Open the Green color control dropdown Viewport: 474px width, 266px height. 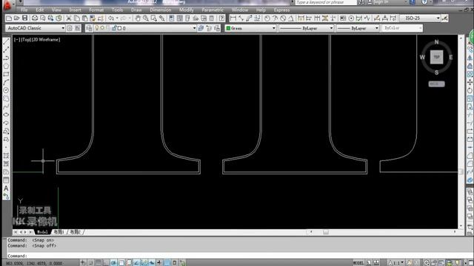(273, 28)
